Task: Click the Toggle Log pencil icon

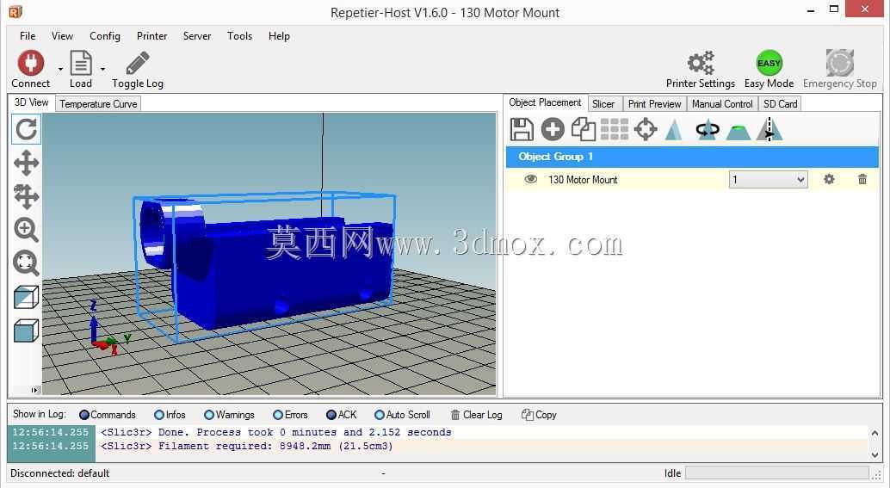Action: tap(138, 63)
